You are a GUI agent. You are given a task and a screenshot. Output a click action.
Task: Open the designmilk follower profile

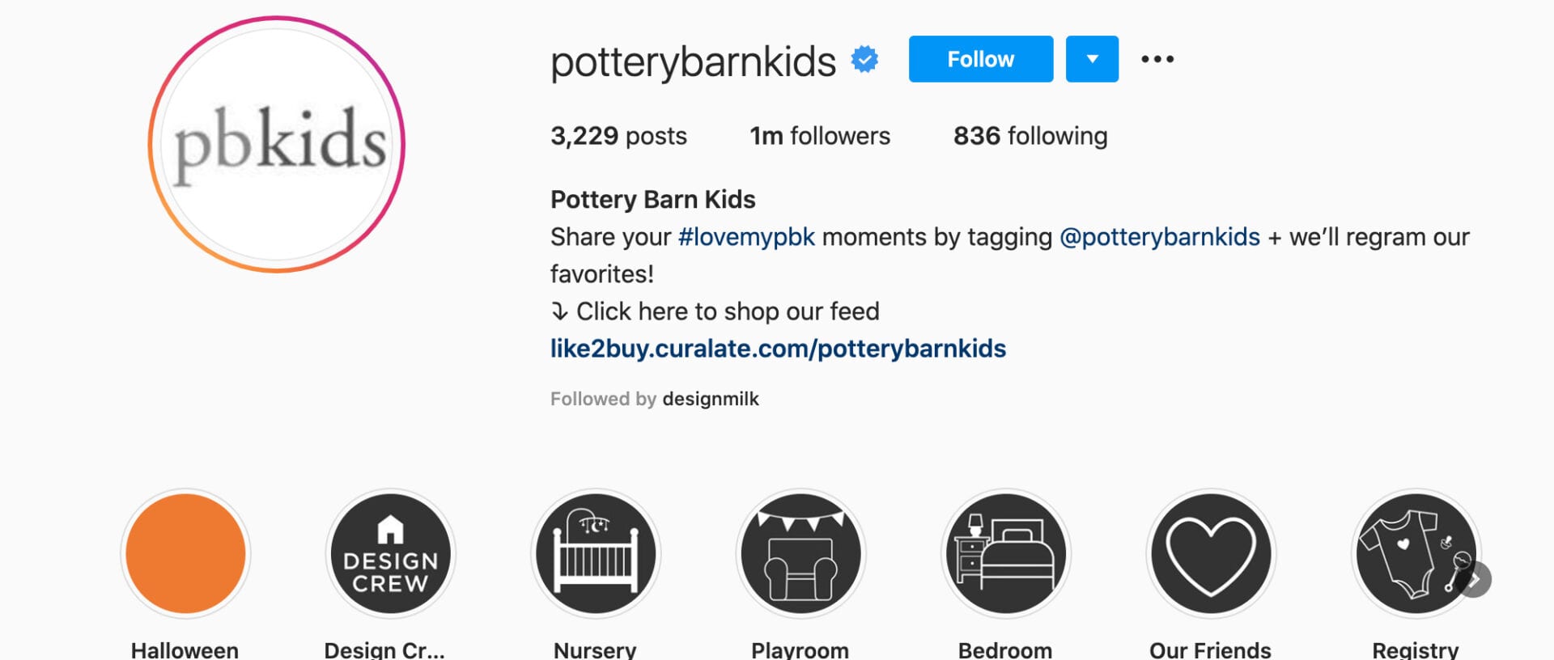[x=711, y=399]
